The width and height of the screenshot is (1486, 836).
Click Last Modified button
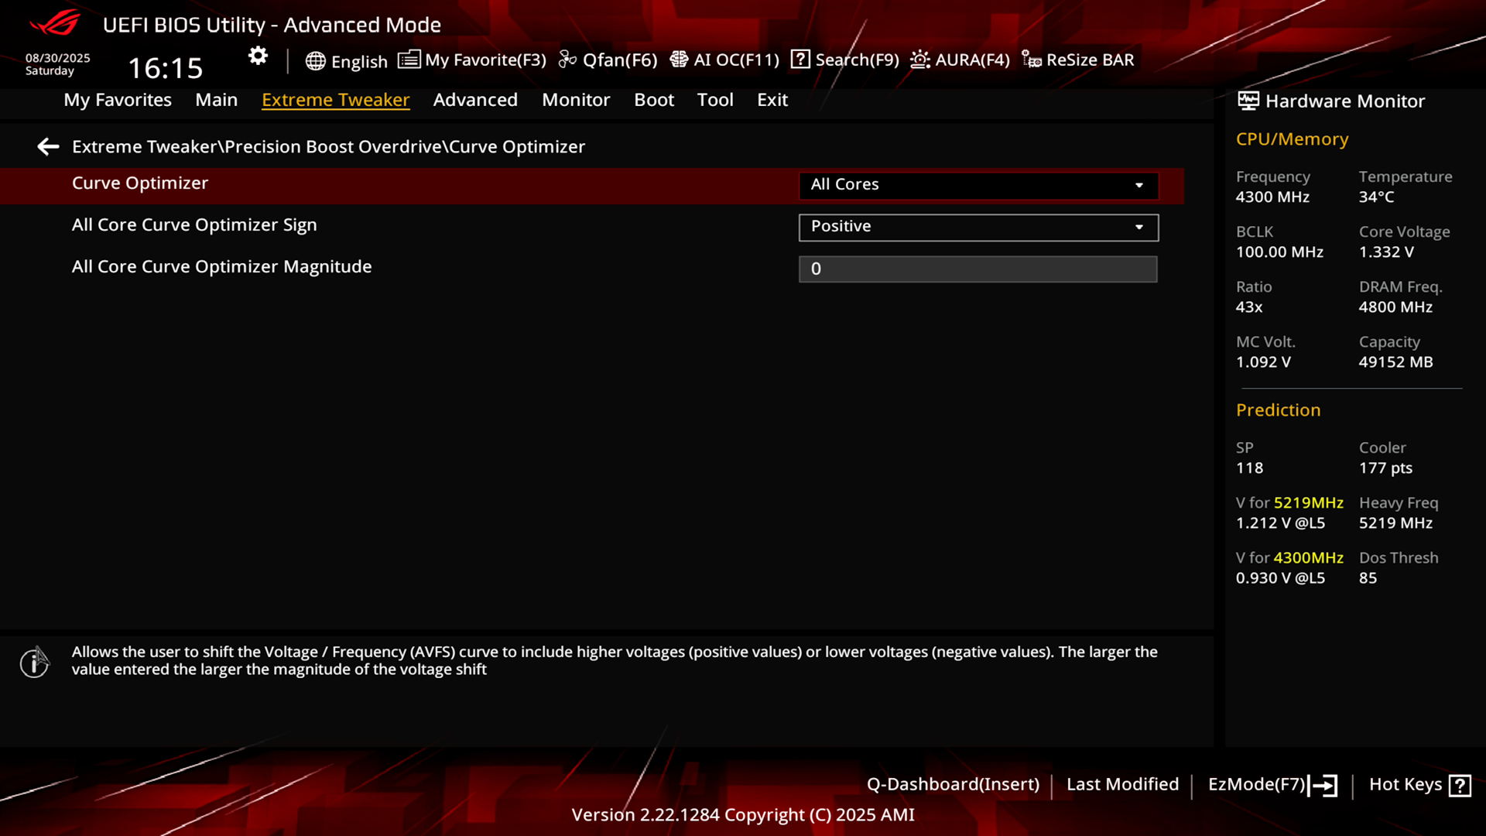tap(1122, 784)
